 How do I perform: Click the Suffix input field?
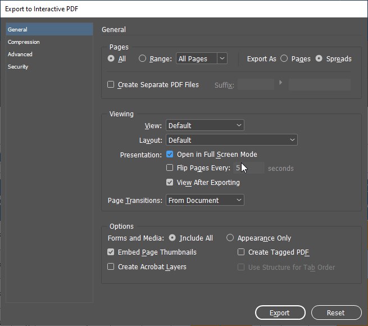pyautogui.click(x=256, y=84)
